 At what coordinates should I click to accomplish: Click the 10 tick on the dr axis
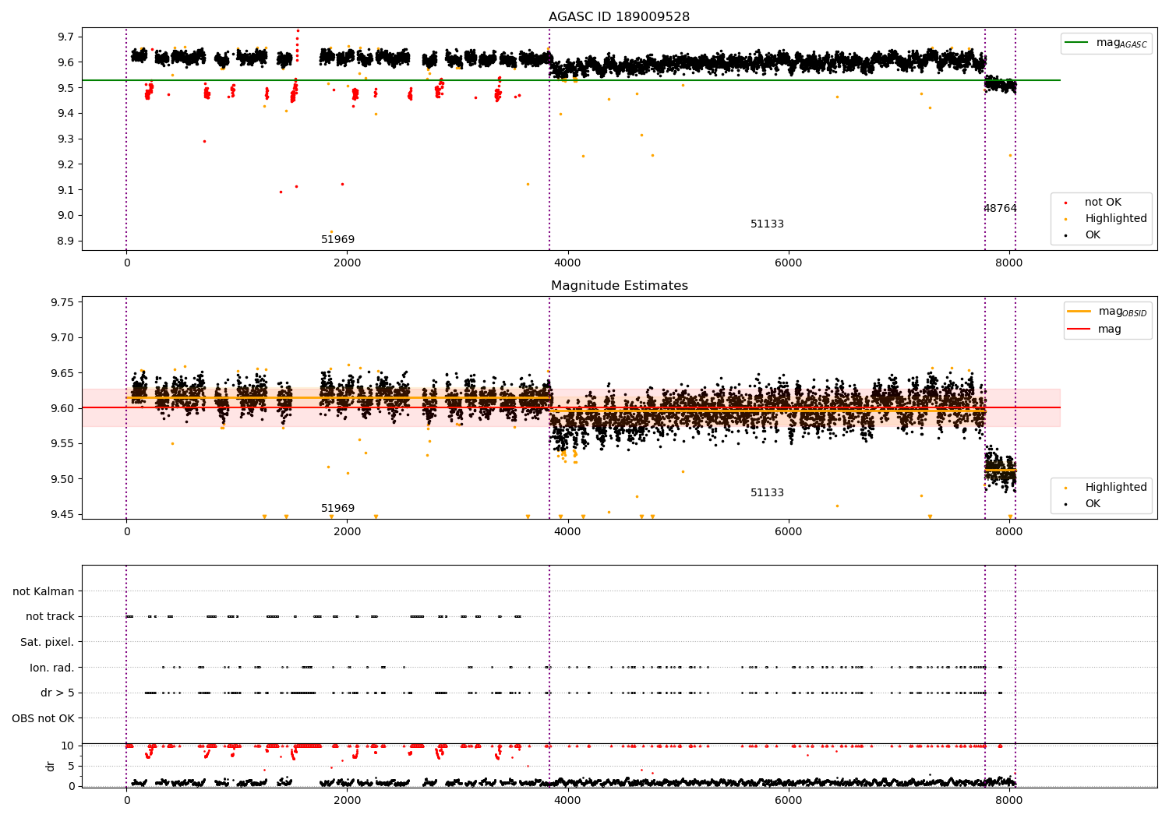coord(68,746)
